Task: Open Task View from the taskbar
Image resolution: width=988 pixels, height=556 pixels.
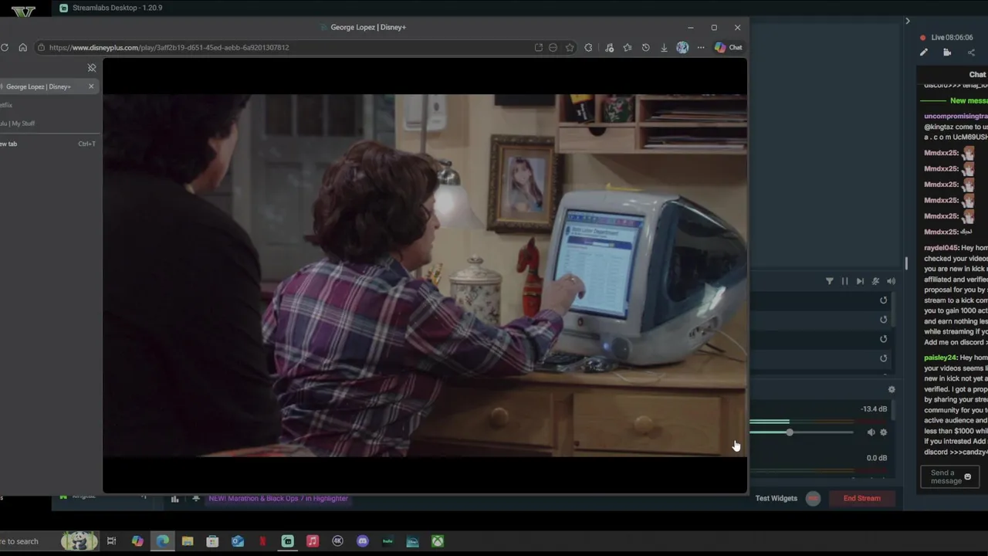Action: [111, 541]
